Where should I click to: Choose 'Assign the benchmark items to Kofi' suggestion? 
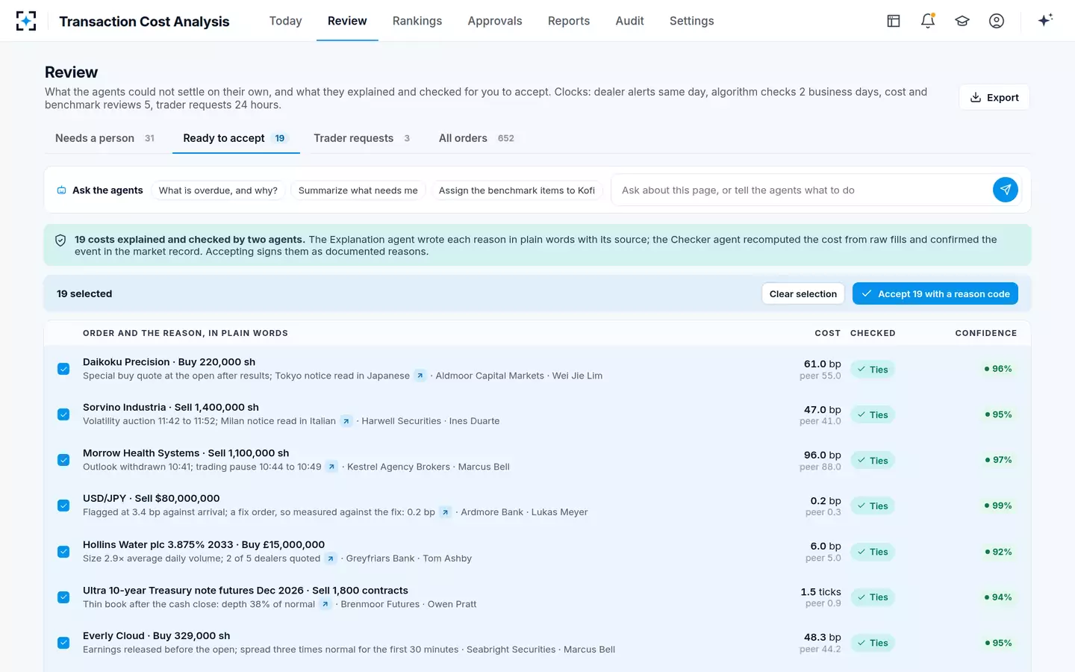pyautogui.click(x=517, y=190)
